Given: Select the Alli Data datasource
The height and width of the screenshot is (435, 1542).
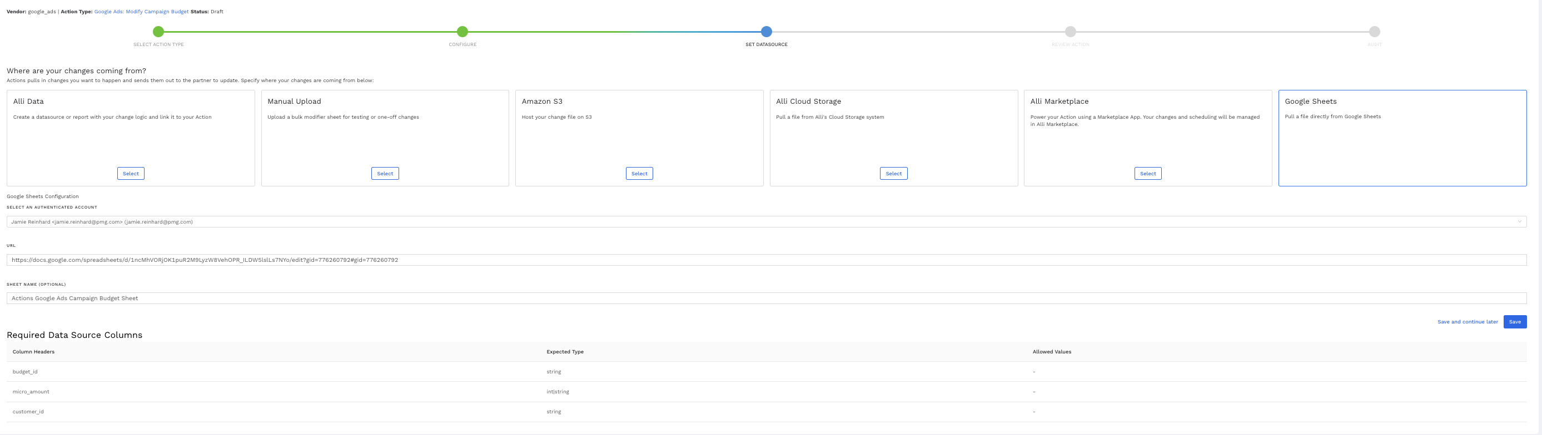Looking at the screenshot, I should pos(131,173).
